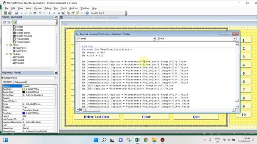This screenshot has width=257, height=144.
Task: Open Windows Start menu on taskbar
Action: [x=96, y=140]
